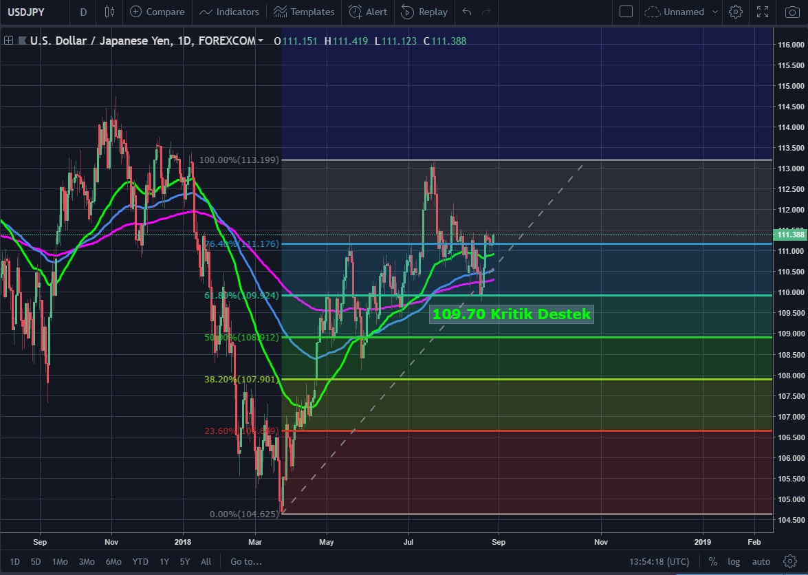Take a chart snapshot with camera icon
The height and width of the screenshot is (575, 808).
coord(791,12)
